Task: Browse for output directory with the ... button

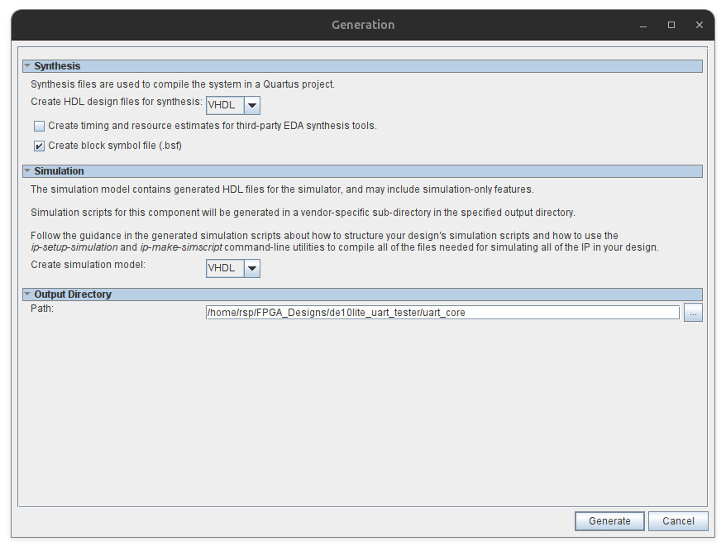Action: (x=693, y=313)
